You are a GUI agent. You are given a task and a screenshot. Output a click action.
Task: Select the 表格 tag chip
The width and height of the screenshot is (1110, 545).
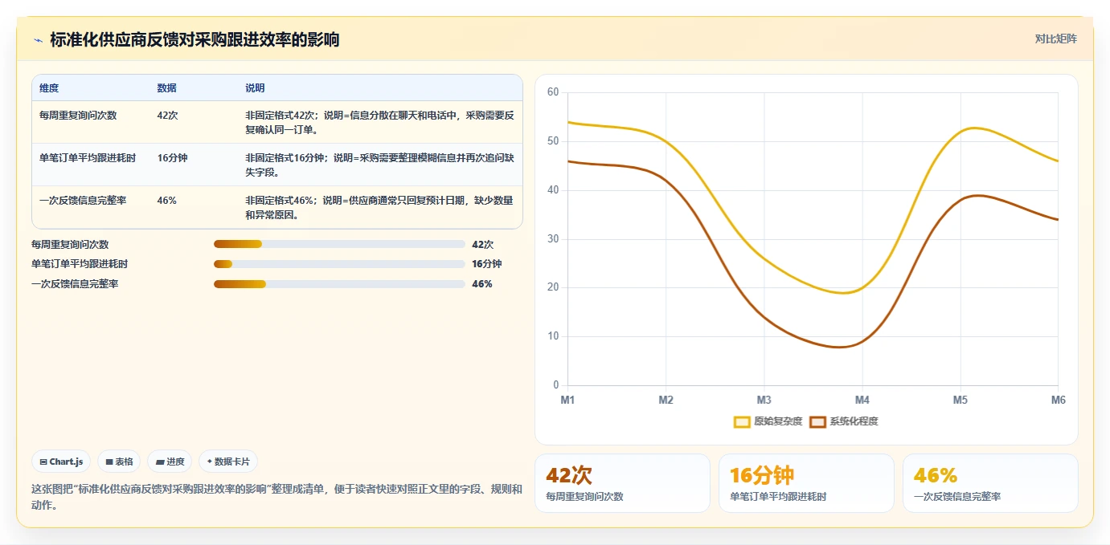coord(119,462)
